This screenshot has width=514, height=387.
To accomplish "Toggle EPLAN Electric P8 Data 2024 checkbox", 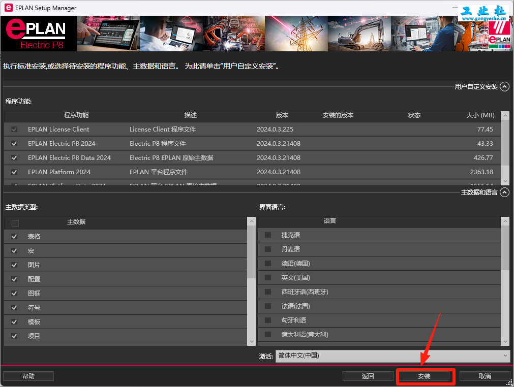I will 14,158.
